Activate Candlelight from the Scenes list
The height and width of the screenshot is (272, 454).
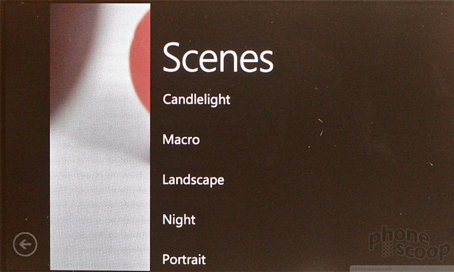click(196, 100)
